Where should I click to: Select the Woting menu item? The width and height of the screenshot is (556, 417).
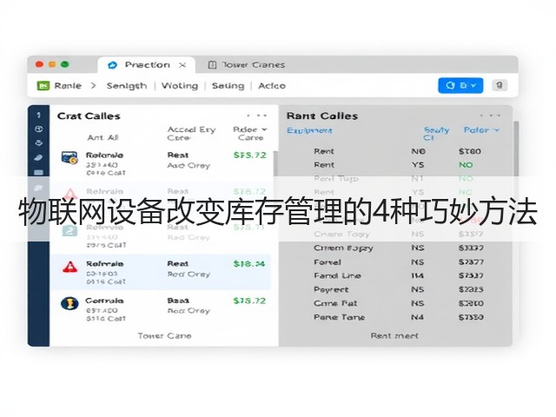tap(180, 86)
